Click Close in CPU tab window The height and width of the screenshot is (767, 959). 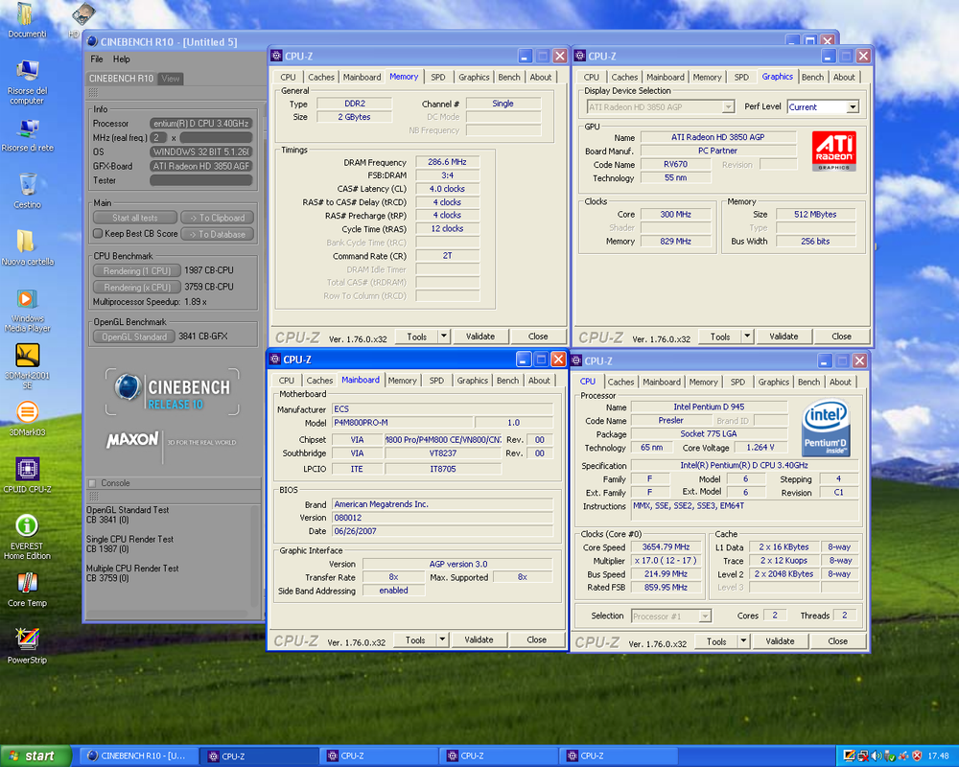click(x=837, y=641)
